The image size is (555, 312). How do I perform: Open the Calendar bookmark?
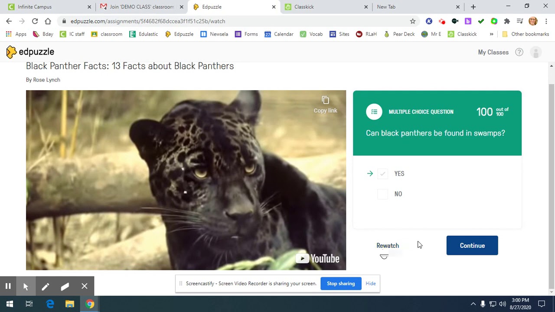click(x=279, y=34)
